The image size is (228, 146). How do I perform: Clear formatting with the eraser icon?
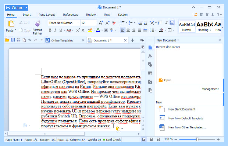[114, 23]
